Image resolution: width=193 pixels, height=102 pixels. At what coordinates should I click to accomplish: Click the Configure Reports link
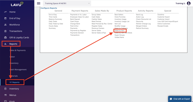point(49,8)
